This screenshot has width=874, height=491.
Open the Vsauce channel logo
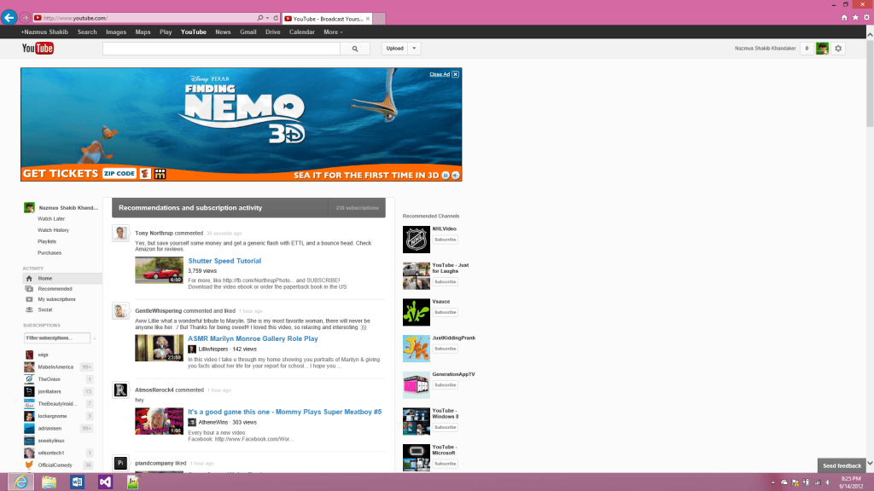coord(417,312)
